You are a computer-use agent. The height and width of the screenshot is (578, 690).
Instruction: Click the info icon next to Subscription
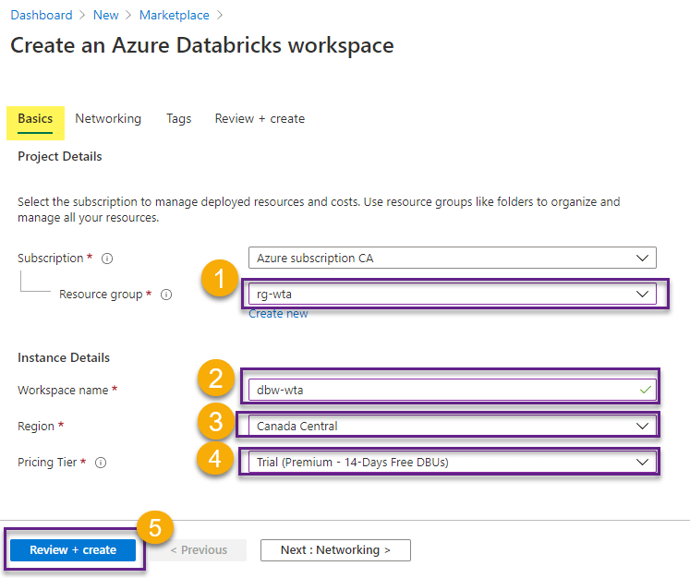tap(108, 259)
